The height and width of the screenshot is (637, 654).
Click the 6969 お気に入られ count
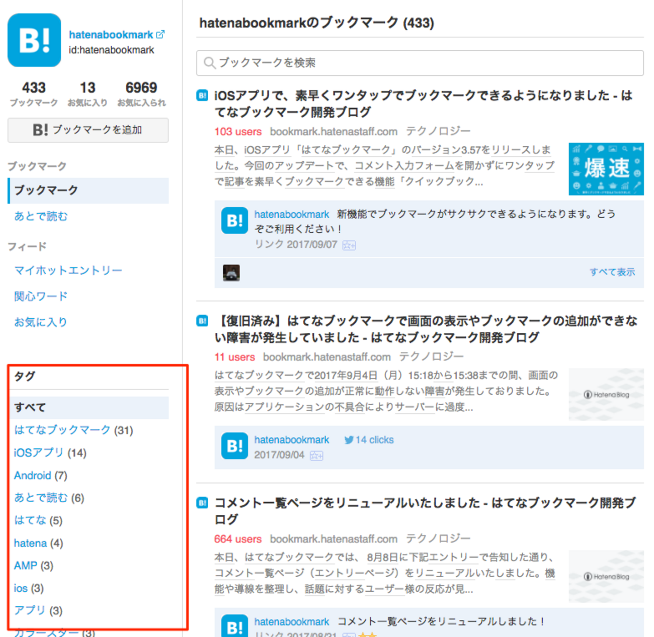click(x=141, y=94)
